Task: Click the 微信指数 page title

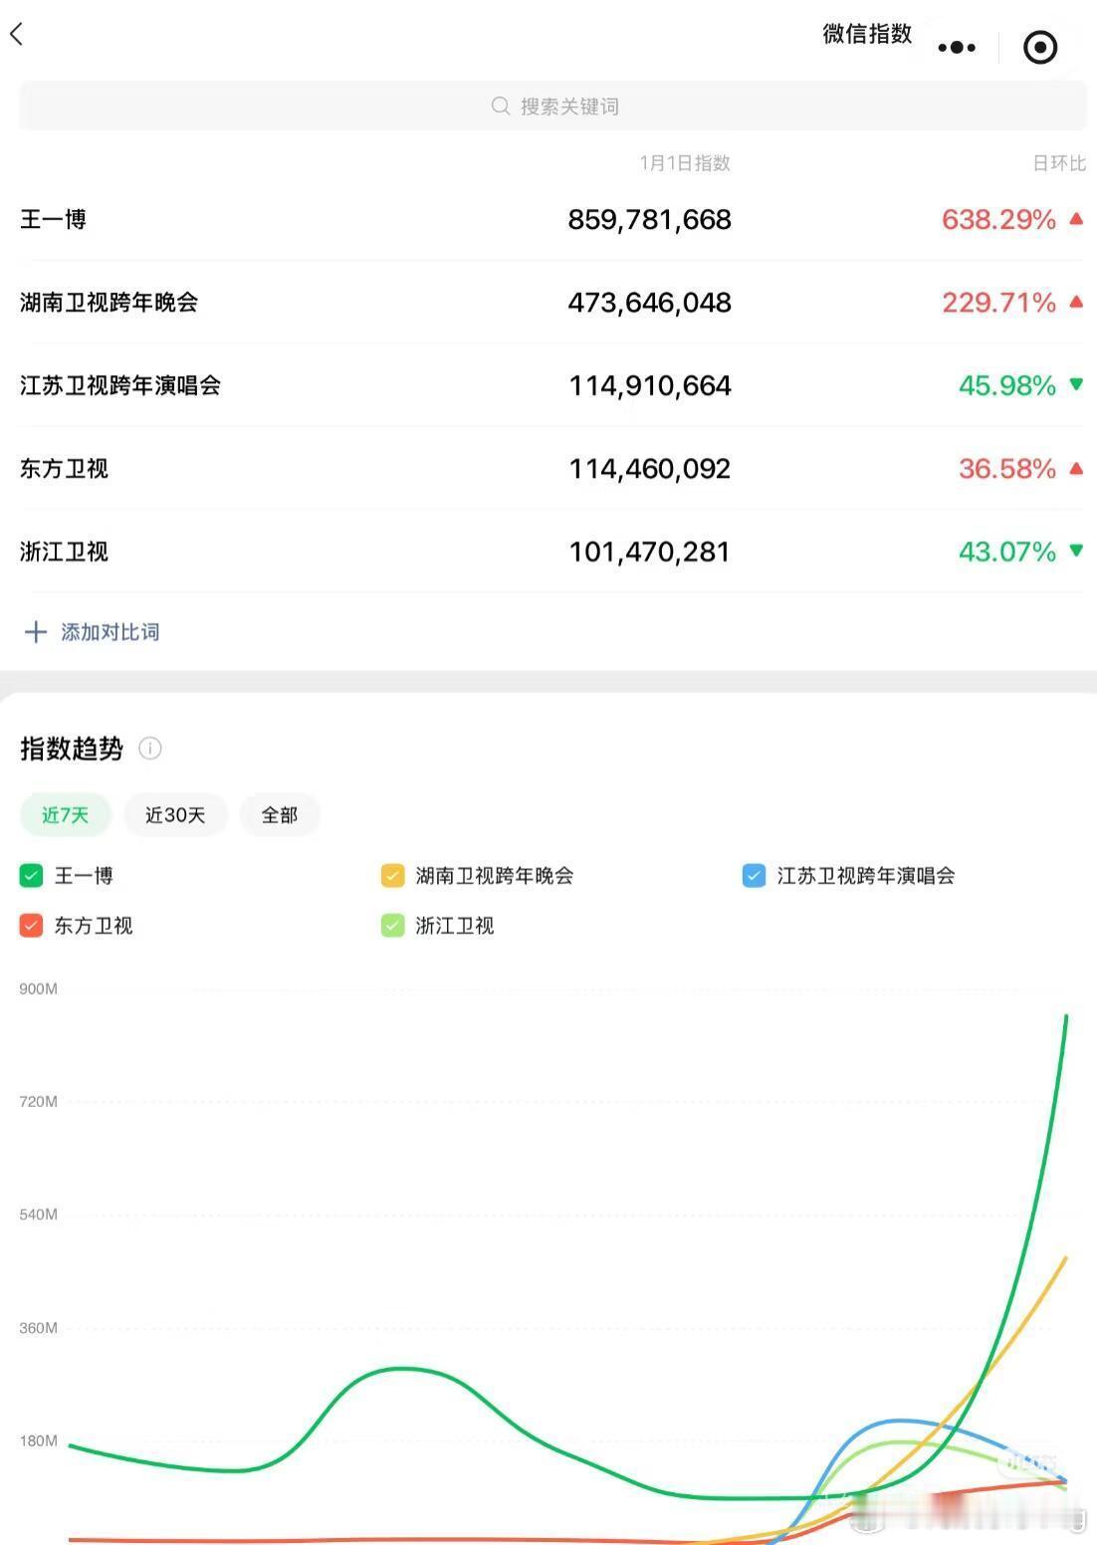Action: [867, 34]
